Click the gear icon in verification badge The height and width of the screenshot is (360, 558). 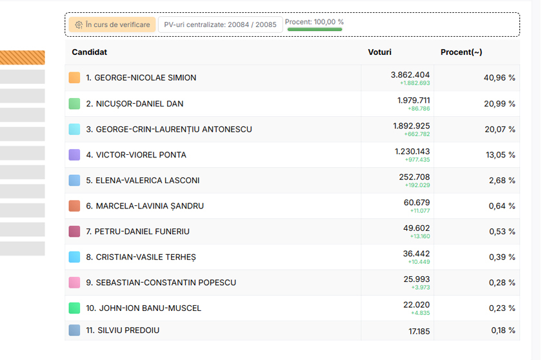click(x=79, y=25)
